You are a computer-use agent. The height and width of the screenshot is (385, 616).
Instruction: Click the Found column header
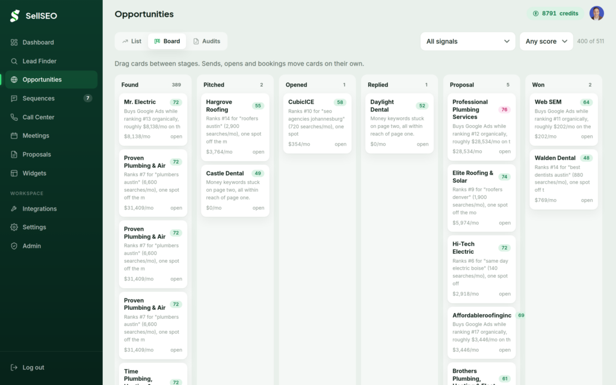click(130, 85)
